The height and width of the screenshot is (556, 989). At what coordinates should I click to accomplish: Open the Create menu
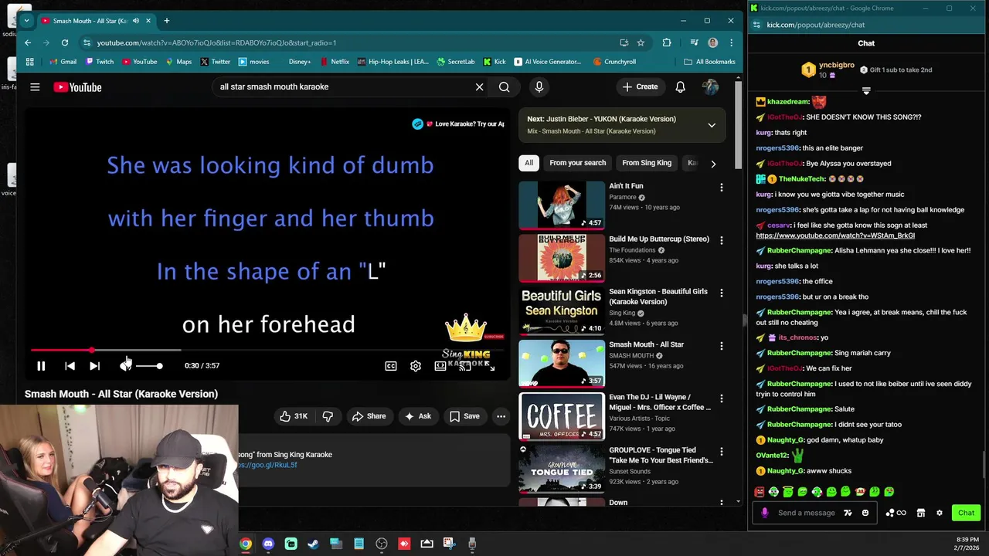tap(641, 87)
